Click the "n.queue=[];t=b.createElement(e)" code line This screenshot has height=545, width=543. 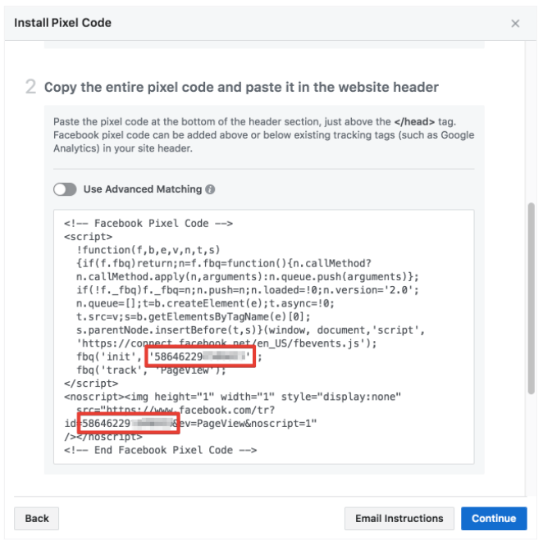tap(205, 303)
